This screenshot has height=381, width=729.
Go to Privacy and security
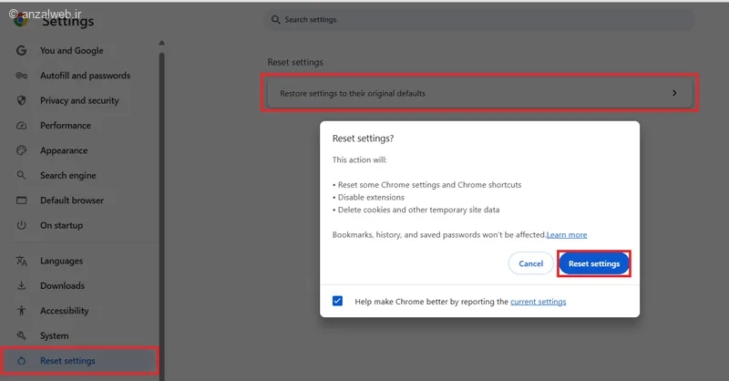pyautogui.click(x=79, y=100)
